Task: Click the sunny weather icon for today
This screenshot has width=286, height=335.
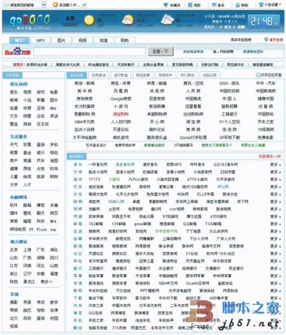Action: [x=89, y=20]
